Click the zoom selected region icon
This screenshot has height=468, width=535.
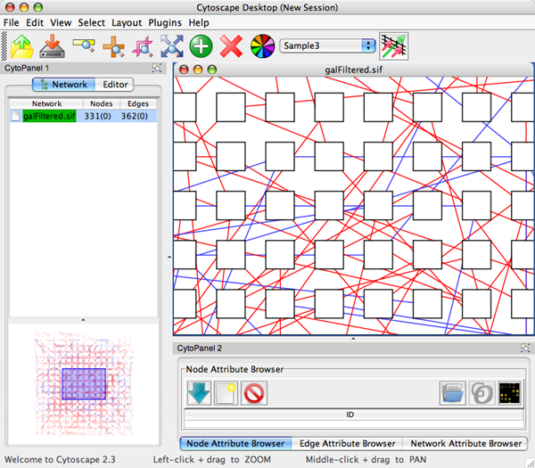tap(142, 45)
